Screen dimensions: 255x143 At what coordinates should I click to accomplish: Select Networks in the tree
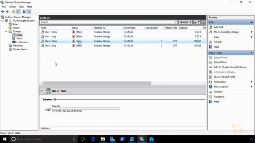pos(18,46)
